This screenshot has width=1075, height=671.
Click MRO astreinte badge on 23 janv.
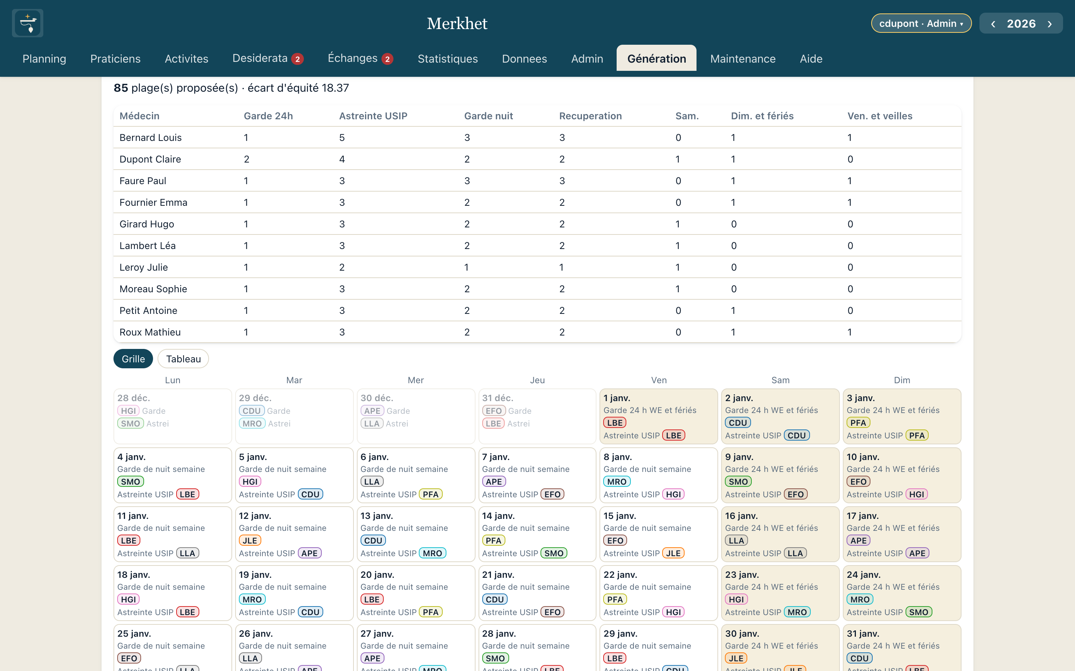[x=797, y=612]
